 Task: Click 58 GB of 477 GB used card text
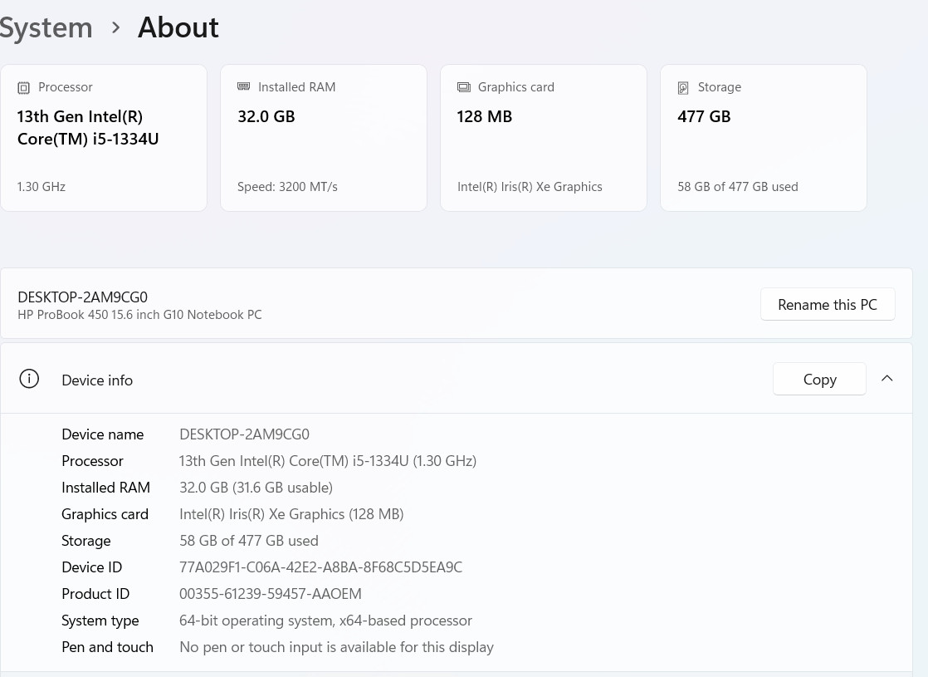tap(738, 187)
